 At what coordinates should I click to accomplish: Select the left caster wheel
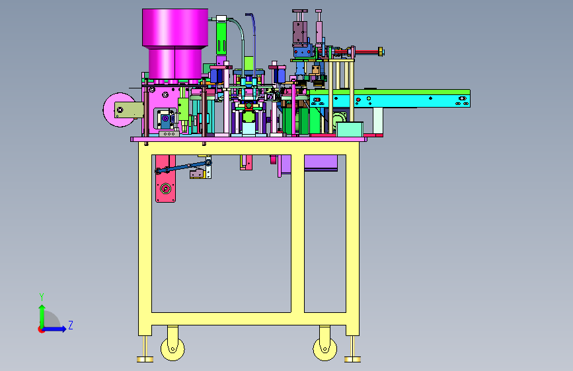(x=172, y=349)
